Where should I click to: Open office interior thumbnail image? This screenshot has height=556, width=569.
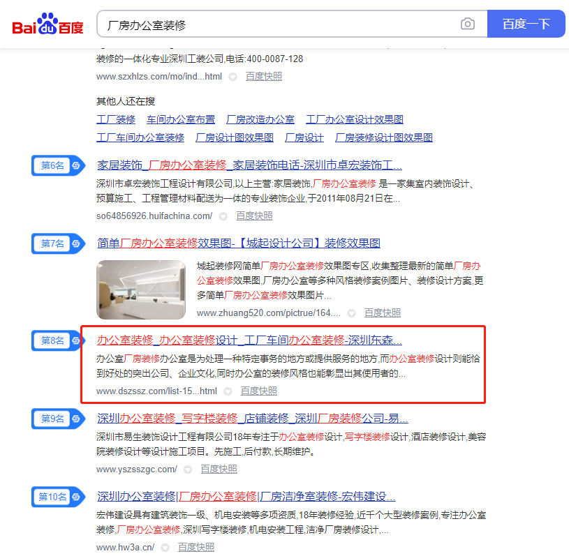[x=141, y=290]
